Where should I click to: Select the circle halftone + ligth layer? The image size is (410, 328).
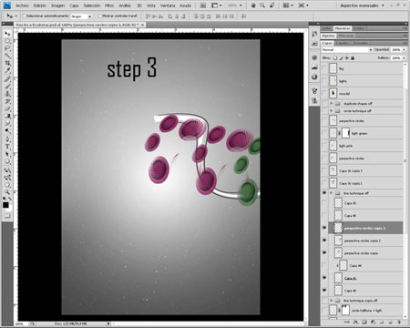point(365,311)
